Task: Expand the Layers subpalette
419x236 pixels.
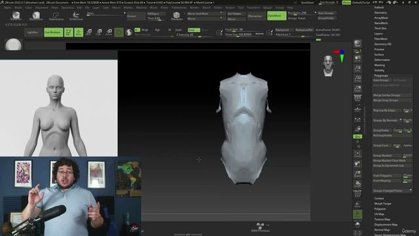Action: [x=378, y=33]
